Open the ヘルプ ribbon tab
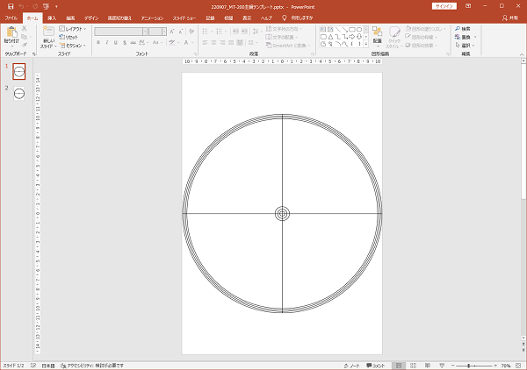 click(266, 18)
